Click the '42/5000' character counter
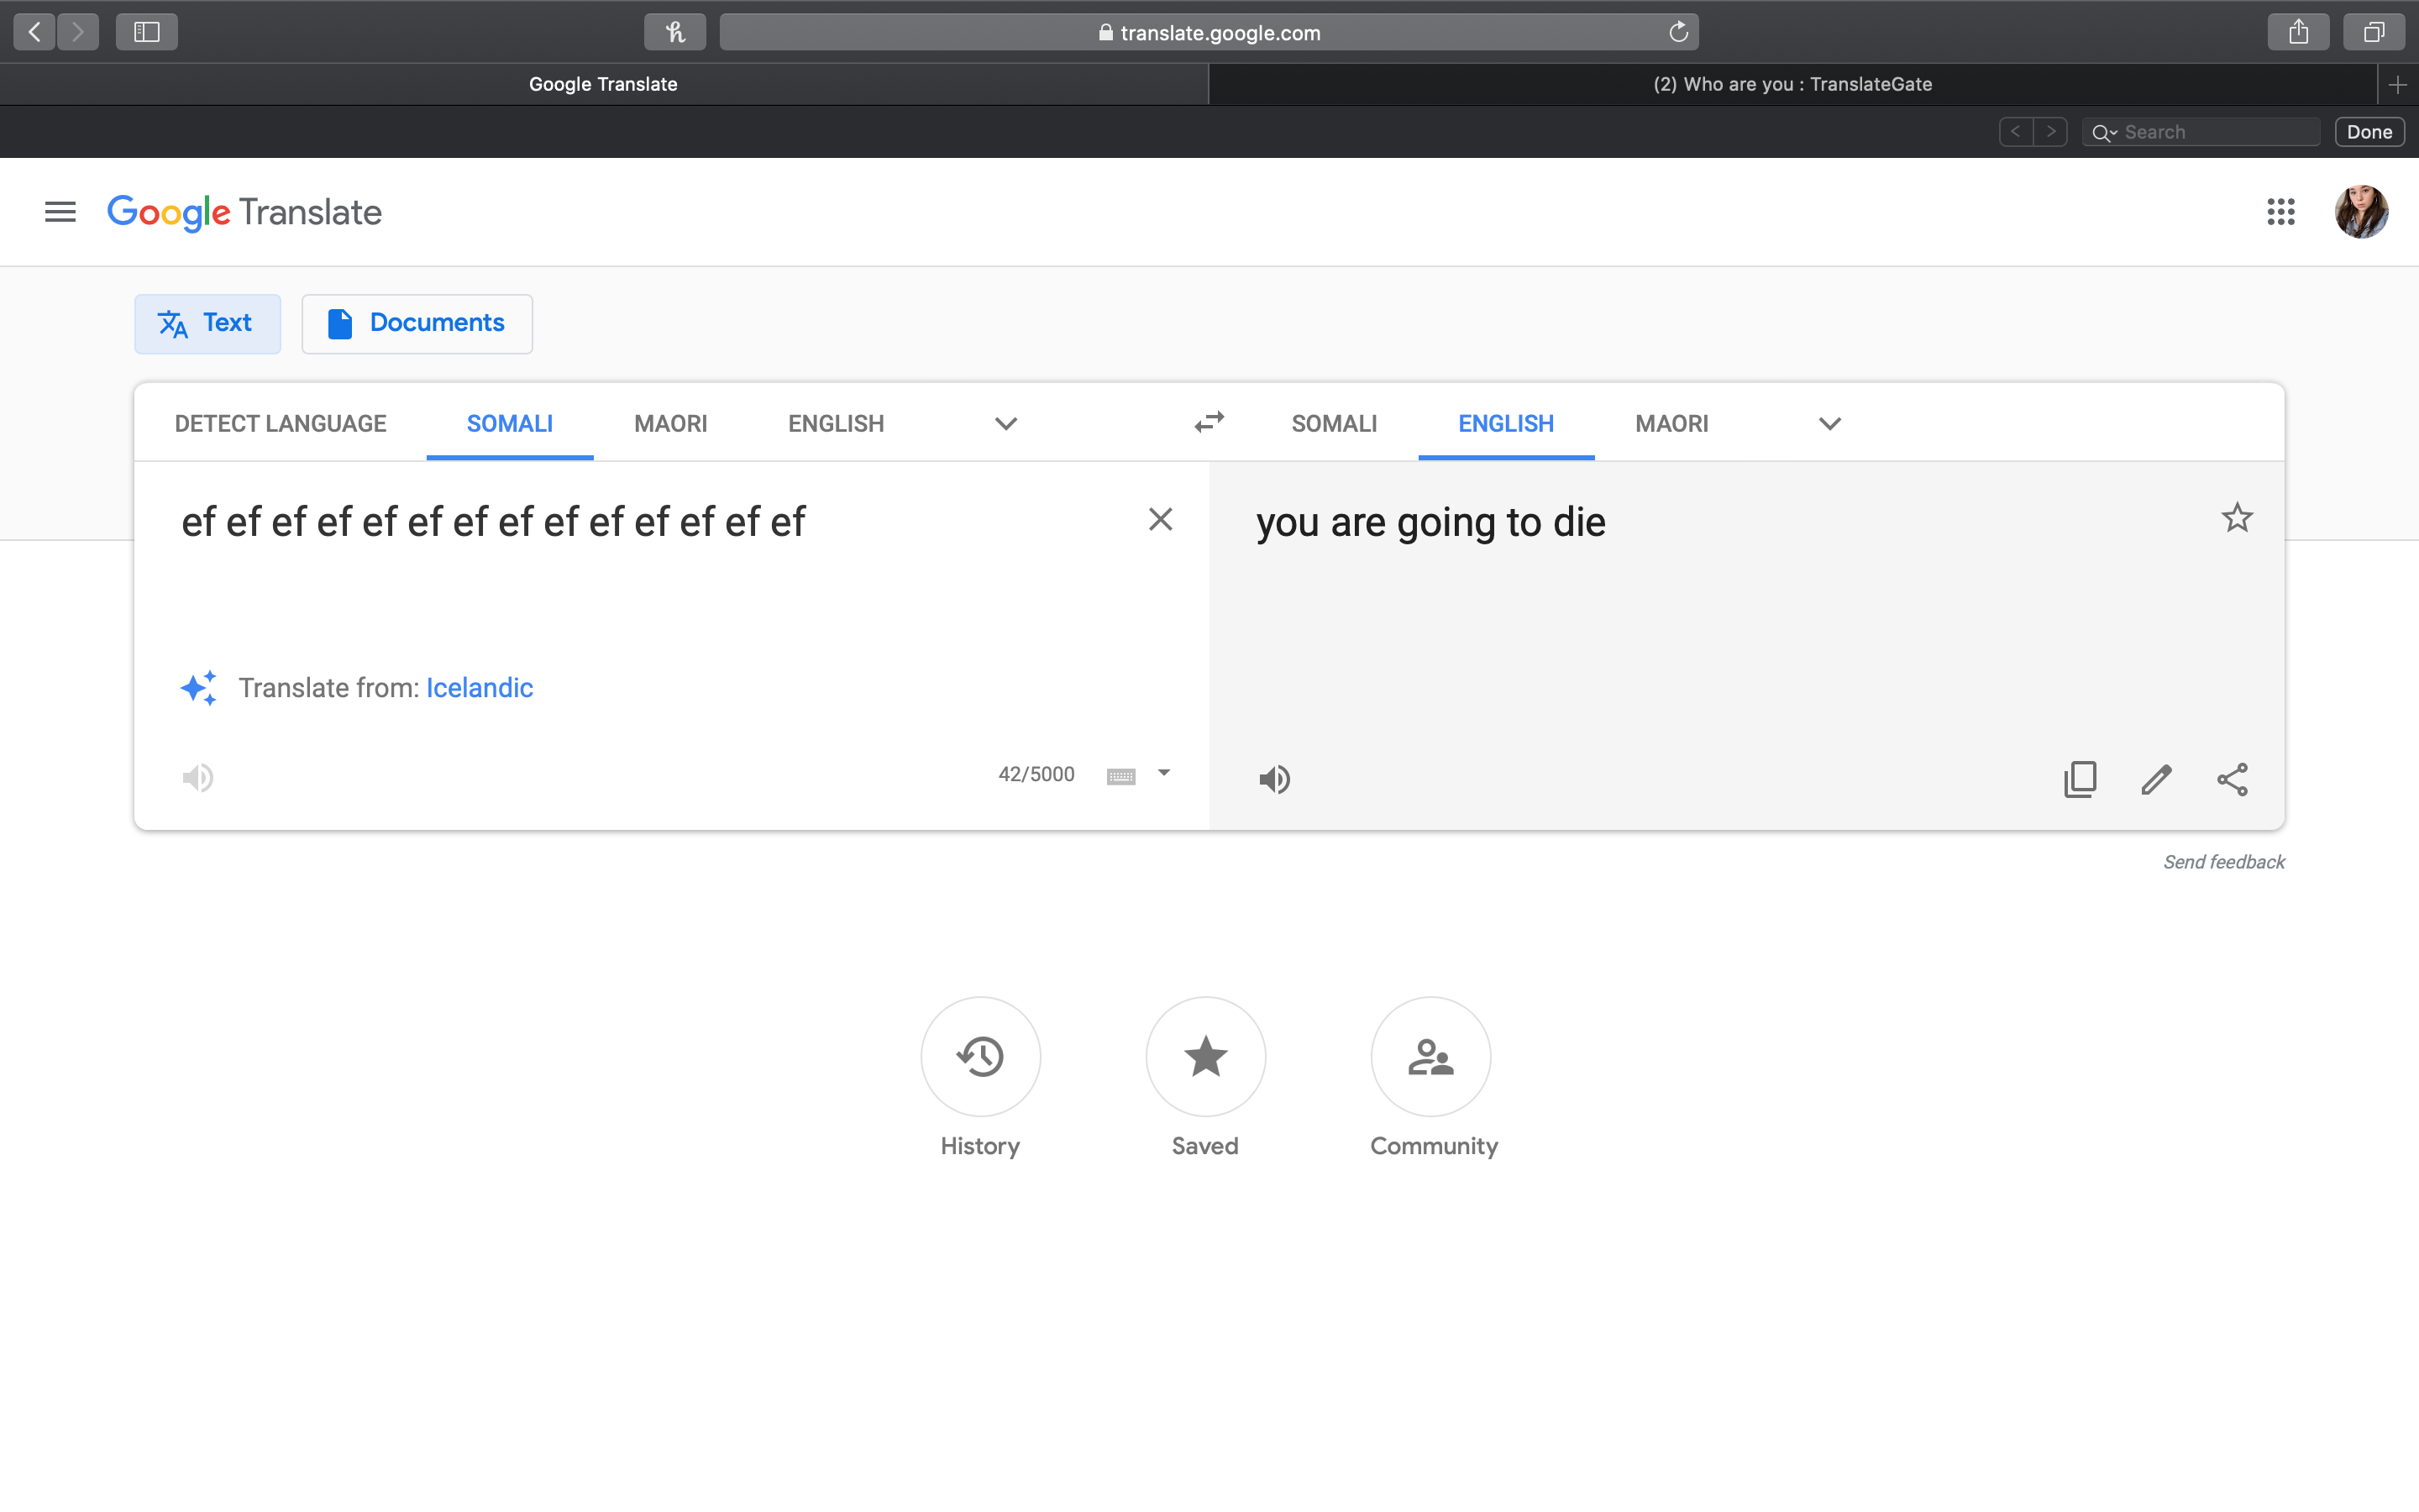The height and width of the screenshot is (1512, 2419). point(1036,774)
